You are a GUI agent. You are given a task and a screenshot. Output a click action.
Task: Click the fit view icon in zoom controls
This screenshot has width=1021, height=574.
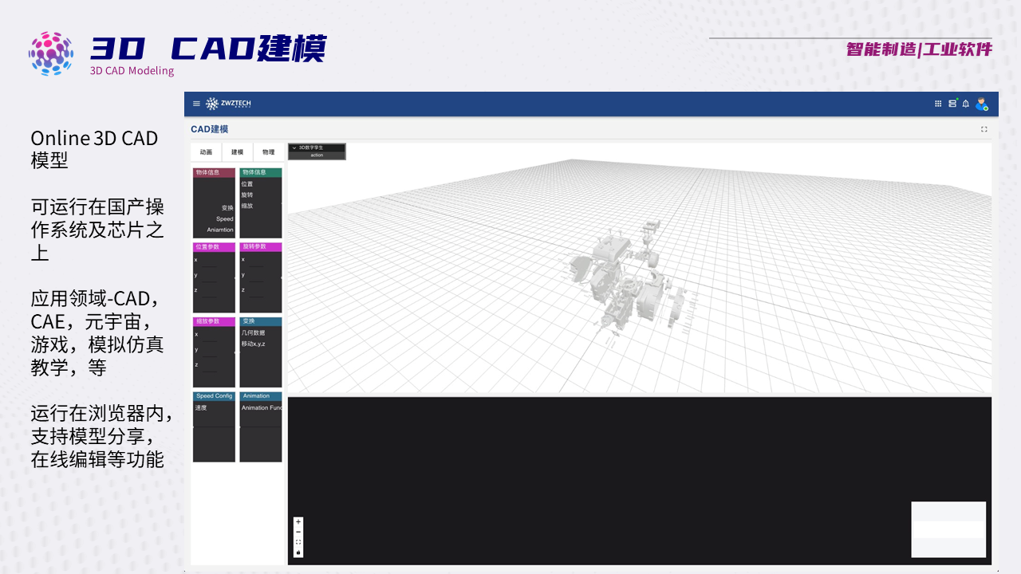pos(298,542)
